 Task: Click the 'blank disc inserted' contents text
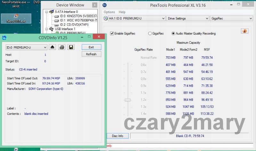point(36,114)
